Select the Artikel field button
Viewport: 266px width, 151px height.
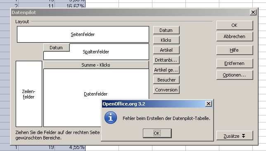coord(166,50)
